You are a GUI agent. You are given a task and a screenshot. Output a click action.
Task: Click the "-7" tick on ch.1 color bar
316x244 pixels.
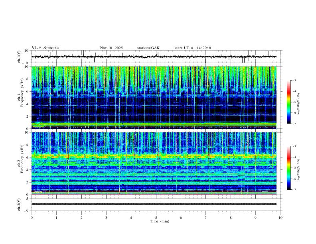coord(294,124)
